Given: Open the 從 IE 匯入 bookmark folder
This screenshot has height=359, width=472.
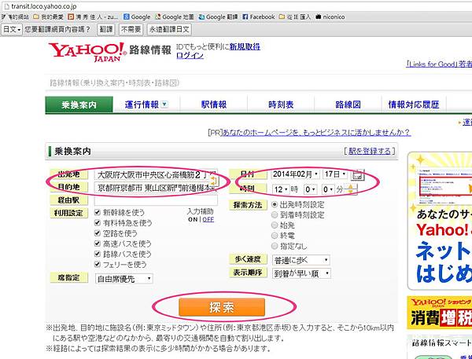Looking at the screenshot, I should [295, 16].
